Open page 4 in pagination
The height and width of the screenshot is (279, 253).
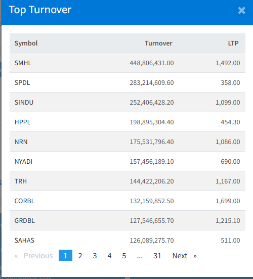(x=109, y=256)
